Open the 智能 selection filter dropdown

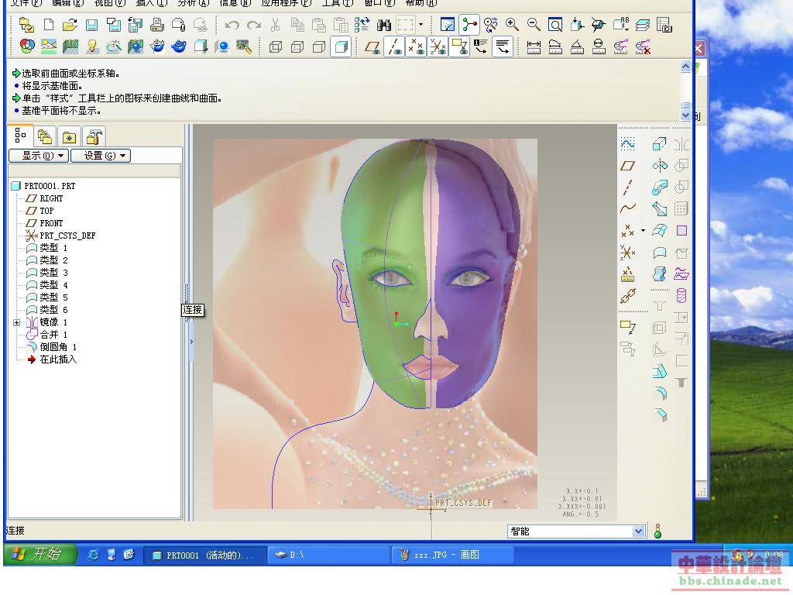pos(638,531)
